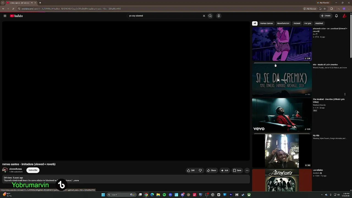Dislike the video with thumbs down

(x=200, y=170)
